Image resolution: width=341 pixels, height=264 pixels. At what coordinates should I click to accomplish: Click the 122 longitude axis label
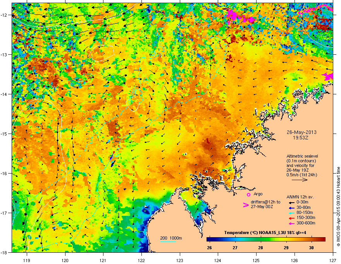(141, 260)
